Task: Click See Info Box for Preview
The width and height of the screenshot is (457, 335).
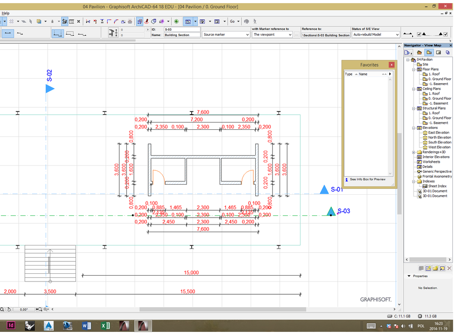Action: point(367,180)
